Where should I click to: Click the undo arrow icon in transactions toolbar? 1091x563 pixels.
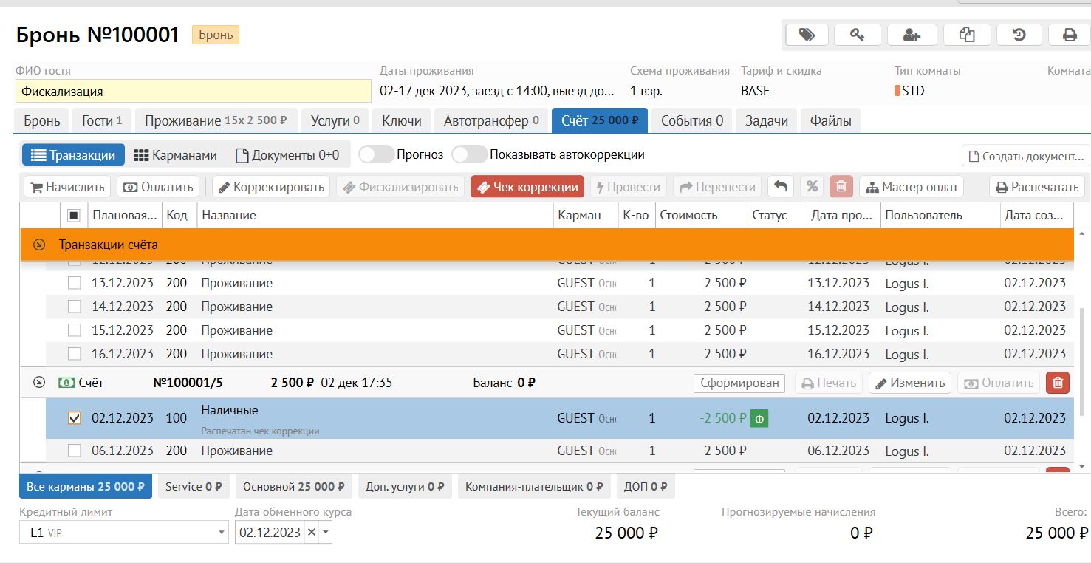(x=781, y=187)
